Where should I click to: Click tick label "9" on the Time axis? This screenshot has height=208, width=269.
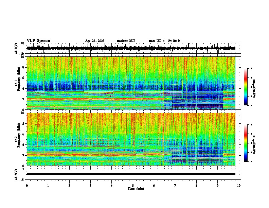(217, 186)
